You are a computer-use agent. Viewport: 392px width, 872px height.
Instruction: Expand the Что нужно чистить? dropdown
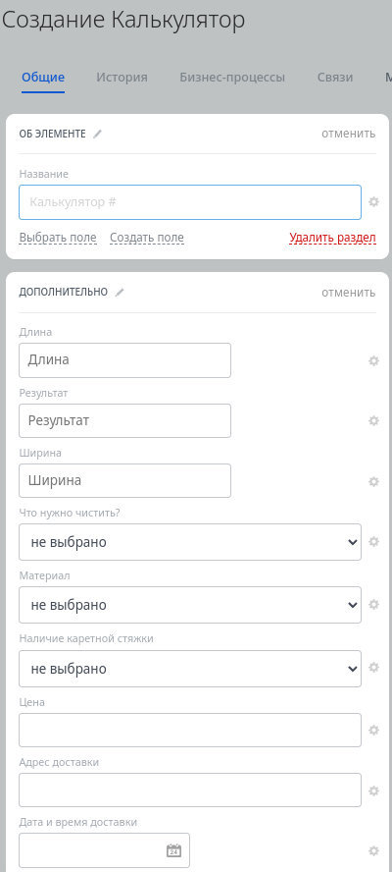coord(190,542)
